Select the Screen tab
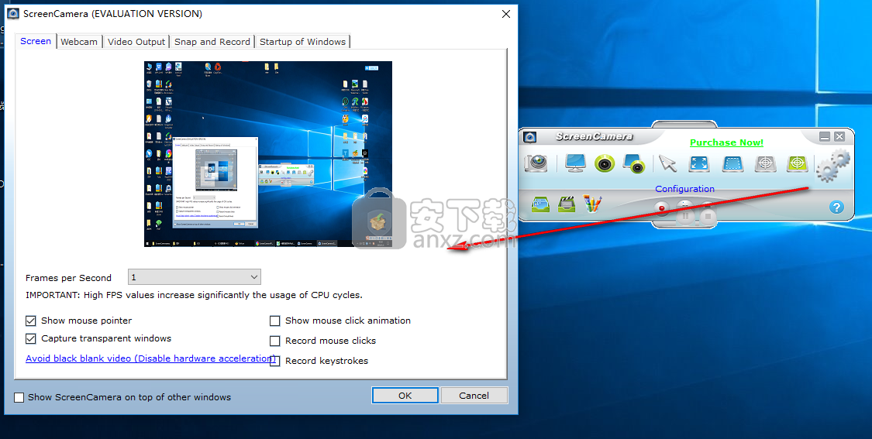This screenshot has width=872, height=439. tap(36, 41)
